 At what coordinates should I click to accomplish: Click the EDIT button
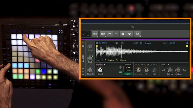103,34
